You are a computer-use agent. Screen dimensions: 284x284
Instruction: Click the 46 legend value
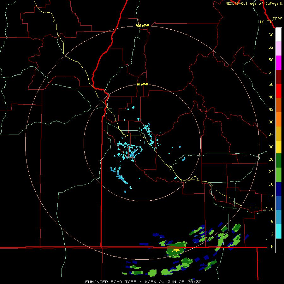pos(271,97)
